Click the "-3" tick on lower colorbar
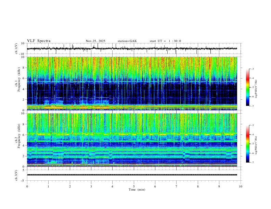The width and height of the screenshot is (271, 209). (x=252, y=125)
